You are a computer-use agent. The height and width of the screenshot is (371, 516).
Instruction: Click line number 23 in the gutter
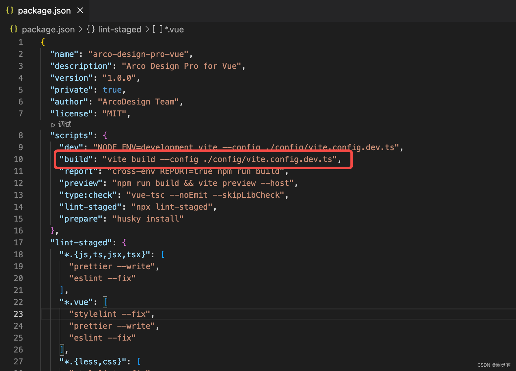coord(19,314)
